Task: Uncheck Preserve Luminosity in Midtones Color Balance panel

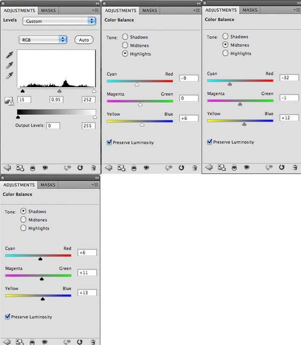Action: 210,142
